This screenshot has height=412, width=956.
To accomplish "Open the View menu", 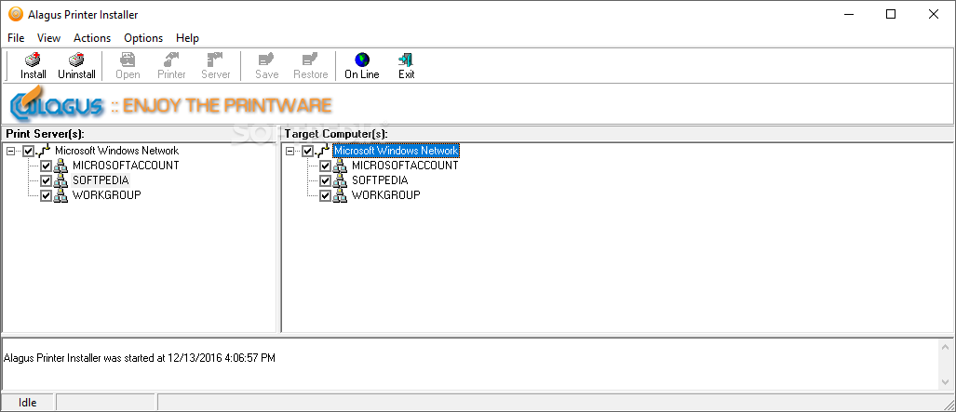I will (x=48, y=38).
